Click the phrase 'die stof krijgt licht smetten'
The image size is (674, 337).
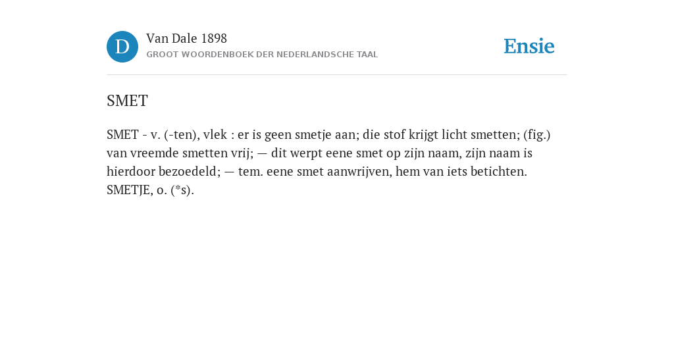tap(440, 135)
